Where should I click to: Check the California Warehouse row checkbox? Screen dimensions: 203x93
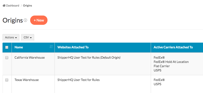point(7,58)
